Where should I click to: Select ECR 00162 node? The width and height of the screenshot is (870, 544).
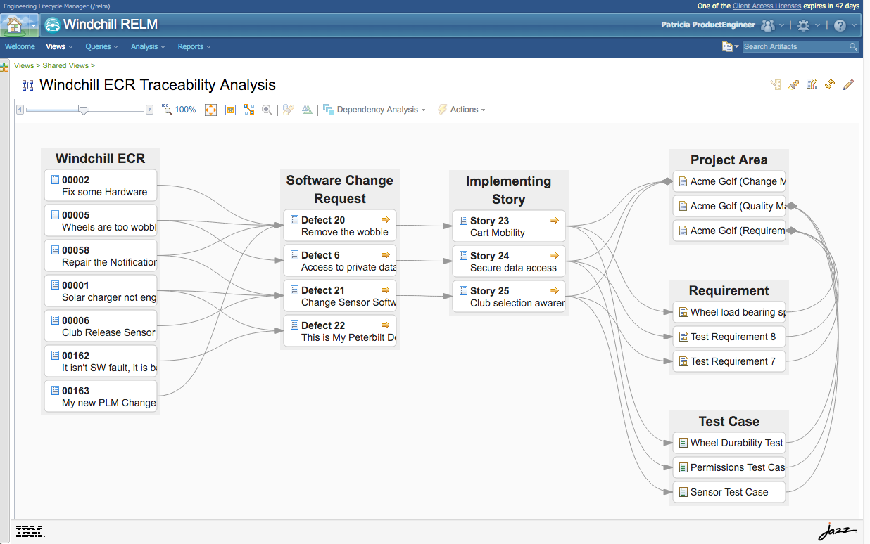[x=101, y=361]
